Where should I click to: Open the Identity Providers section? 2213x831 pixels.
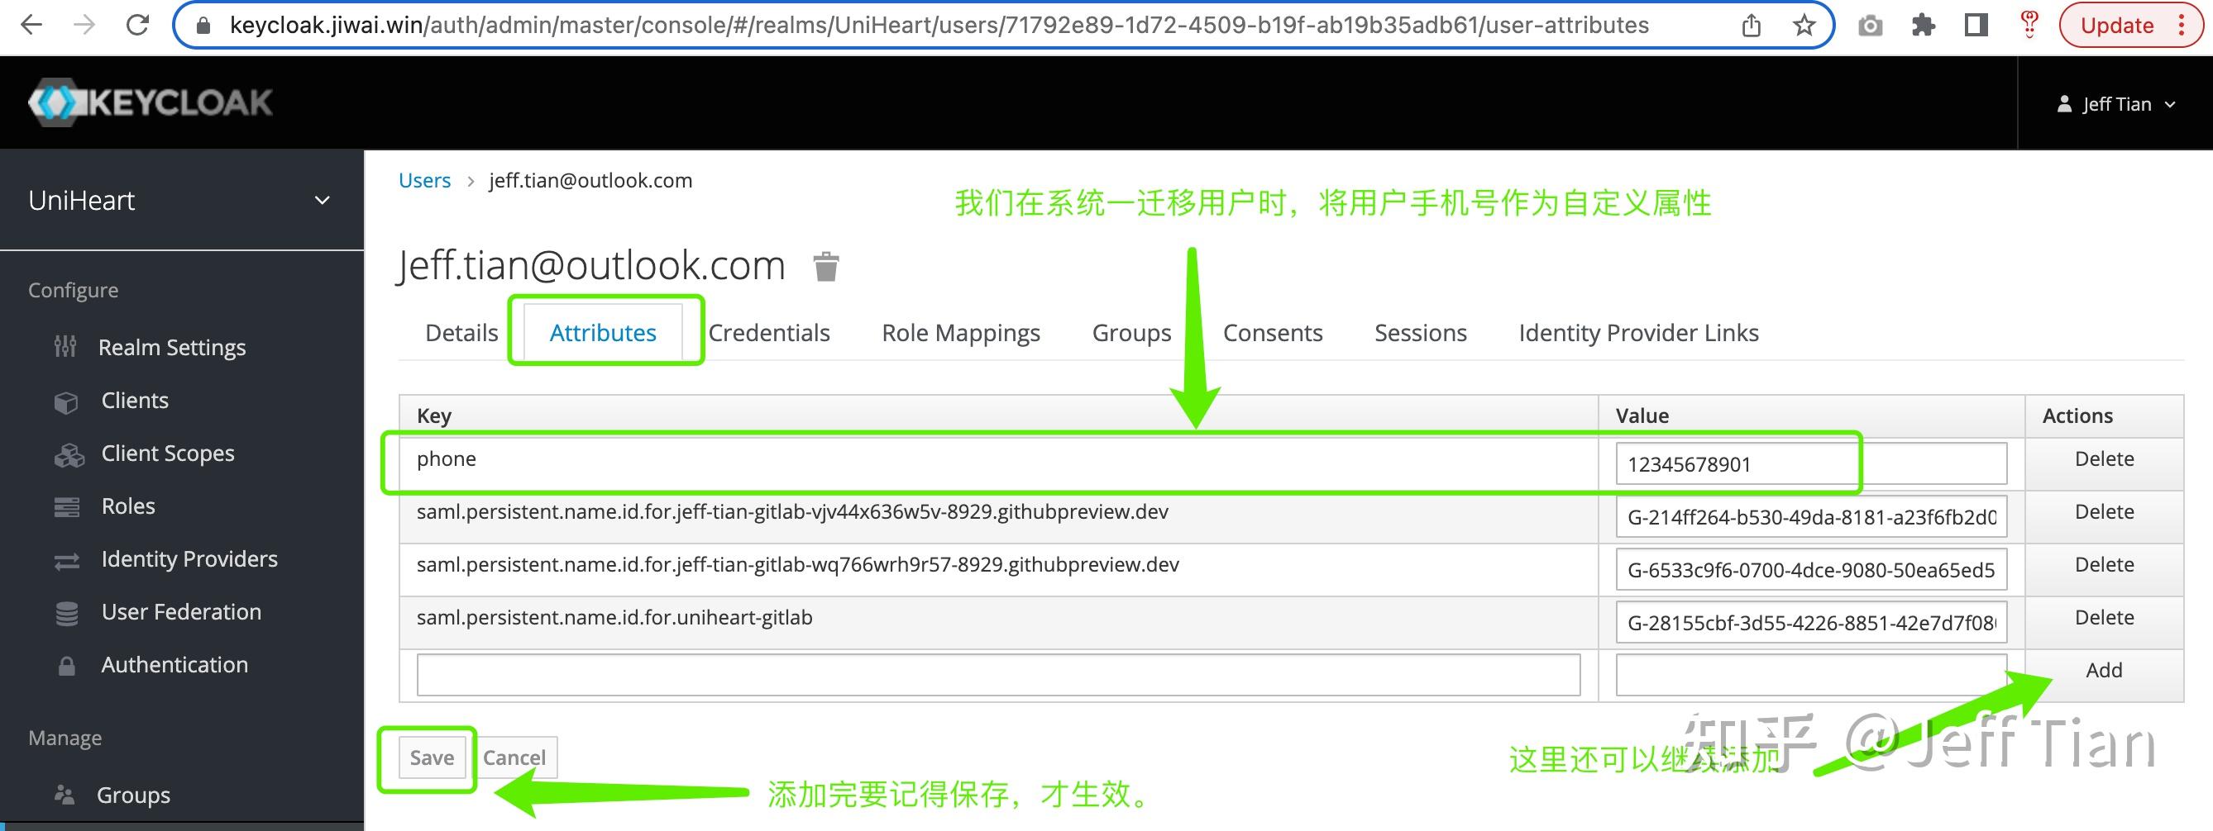[x=189, y=559]
